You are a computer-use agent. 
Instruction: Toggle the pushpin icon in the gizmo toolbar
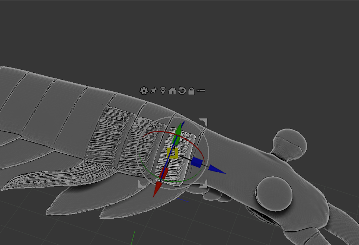tap(153, 90)
